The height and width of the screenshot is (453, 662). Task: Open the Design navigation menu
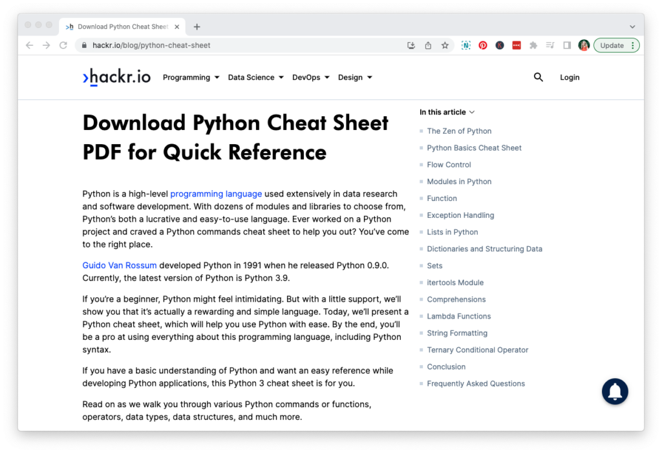354,78
